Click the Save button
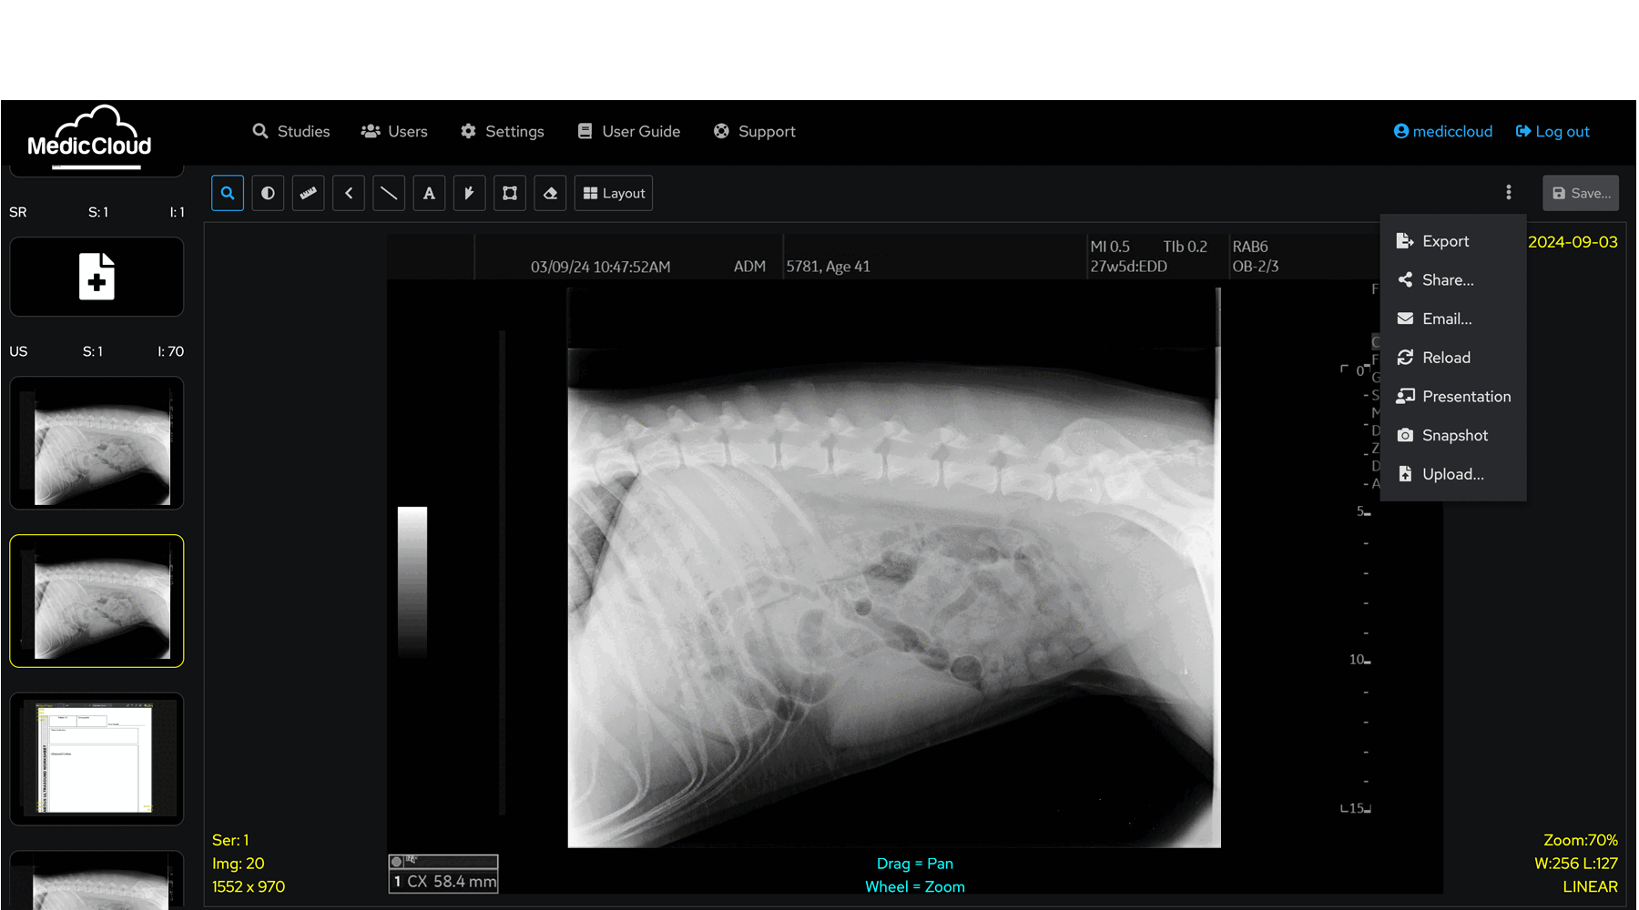Viewport: 1639px width, 910px height. tap(1581, 193)
